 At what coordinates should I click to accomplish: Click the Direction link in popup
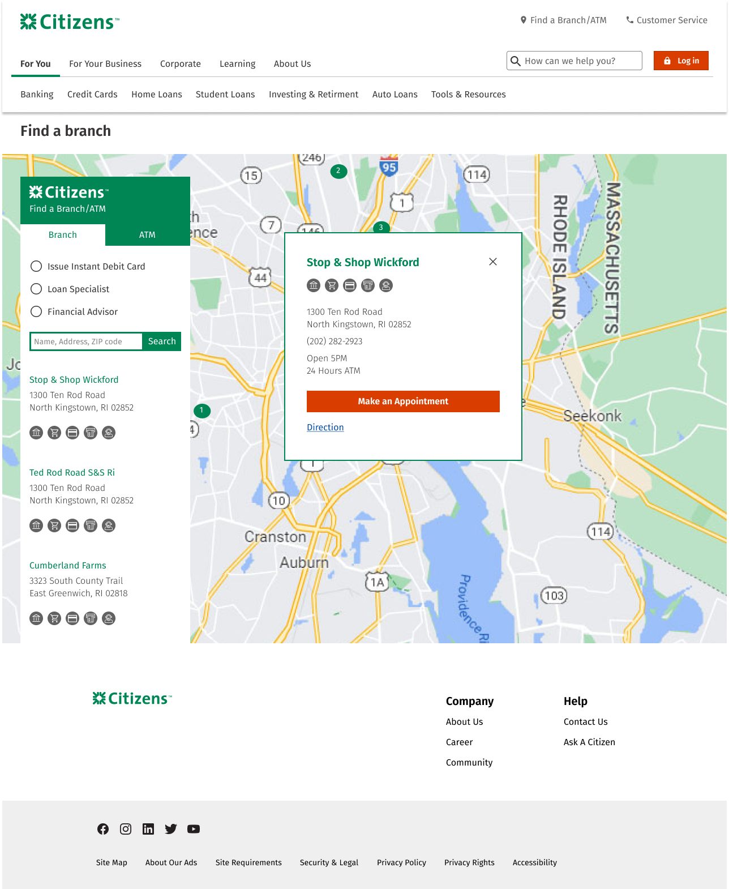pos(325,428)
